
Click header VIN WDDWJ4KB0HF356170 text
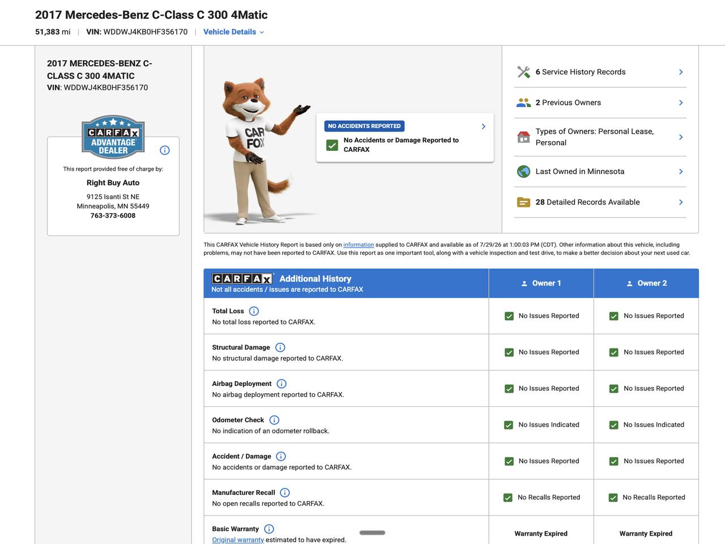[137, 32]
